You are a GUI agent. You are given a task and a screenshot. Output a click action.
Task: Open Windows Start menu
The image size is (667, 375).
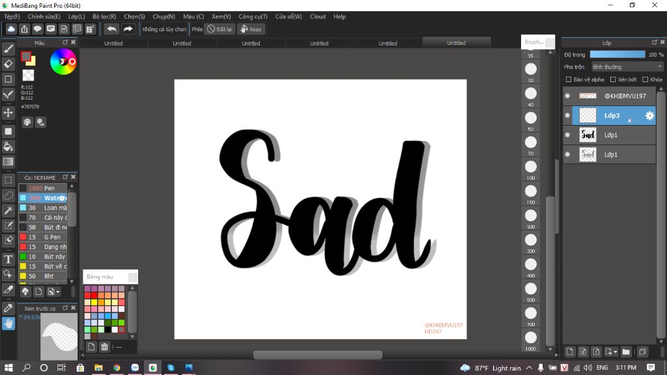[8, 368]
